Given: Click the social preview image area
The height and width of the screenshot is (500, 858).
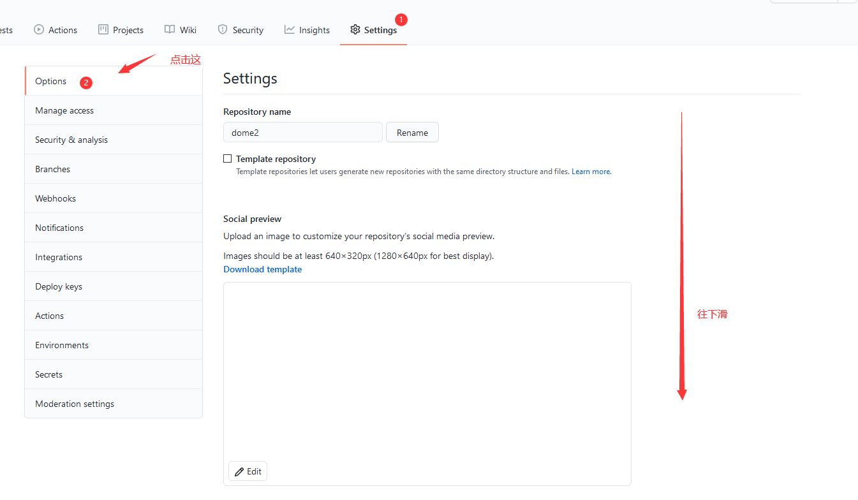Looking at the screenshot, I should click(427, 384).
